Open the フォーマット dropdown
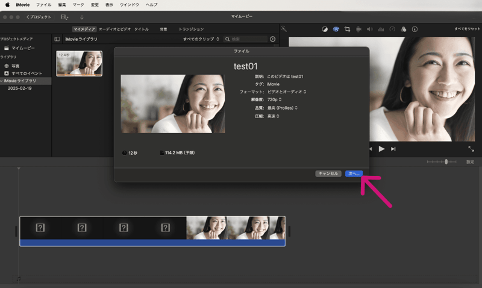 coord(287,92)
